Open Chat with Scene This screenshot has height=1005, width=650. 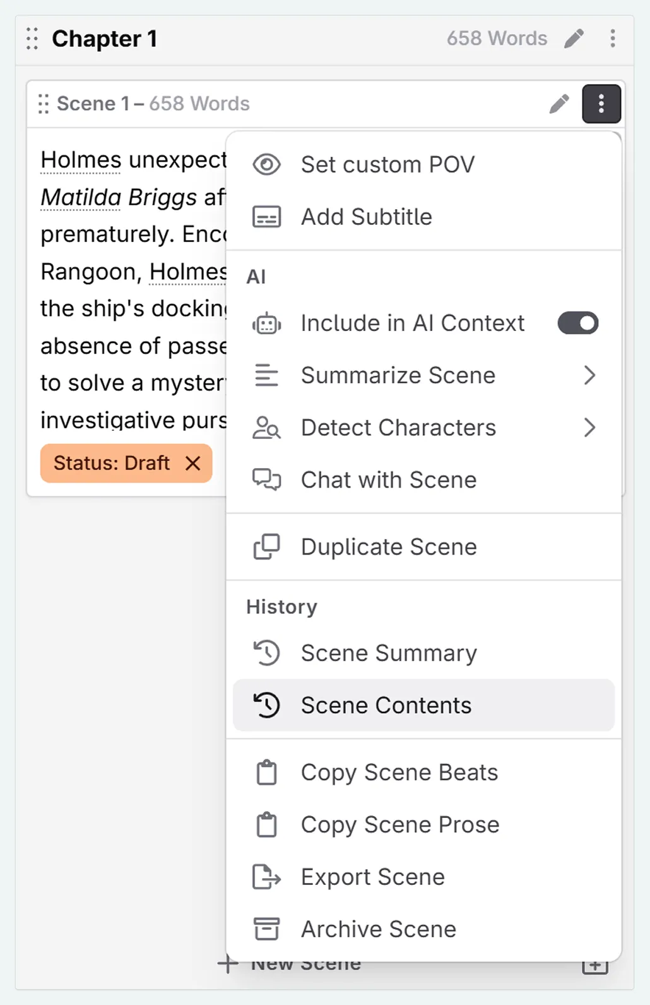pyautogui.click(x=388, y=480)
